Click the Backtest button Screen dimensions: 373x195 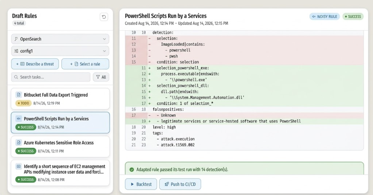tap(141, 184)
